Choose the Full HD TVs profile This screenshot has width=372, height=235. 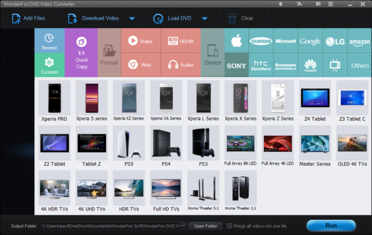click(x=166, y=191)
